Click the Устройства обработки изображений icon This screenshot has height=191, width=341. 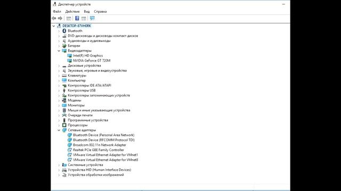[64, 175]
